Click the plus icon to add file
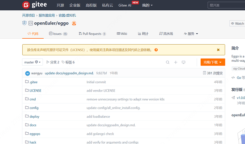The width and height of the screenshot is (245, 144). pyautogui.click(x=175, y=62)
